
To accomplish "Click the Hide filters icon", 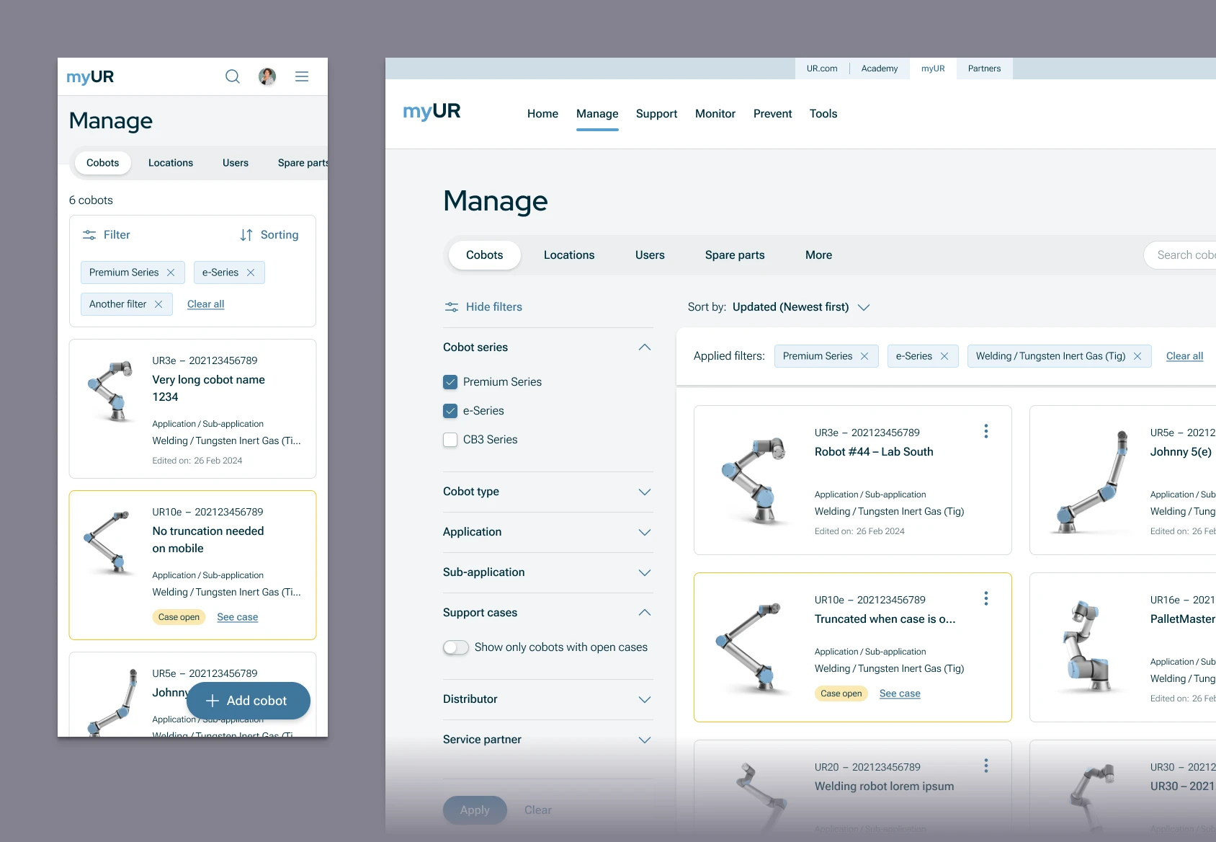I will click(452, 307).
